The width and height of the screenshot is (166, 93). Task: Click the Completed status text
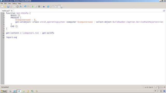[x=5, y=87]
